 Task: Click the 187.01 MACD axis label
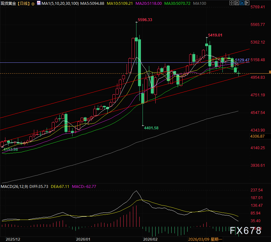click(257, 198)
